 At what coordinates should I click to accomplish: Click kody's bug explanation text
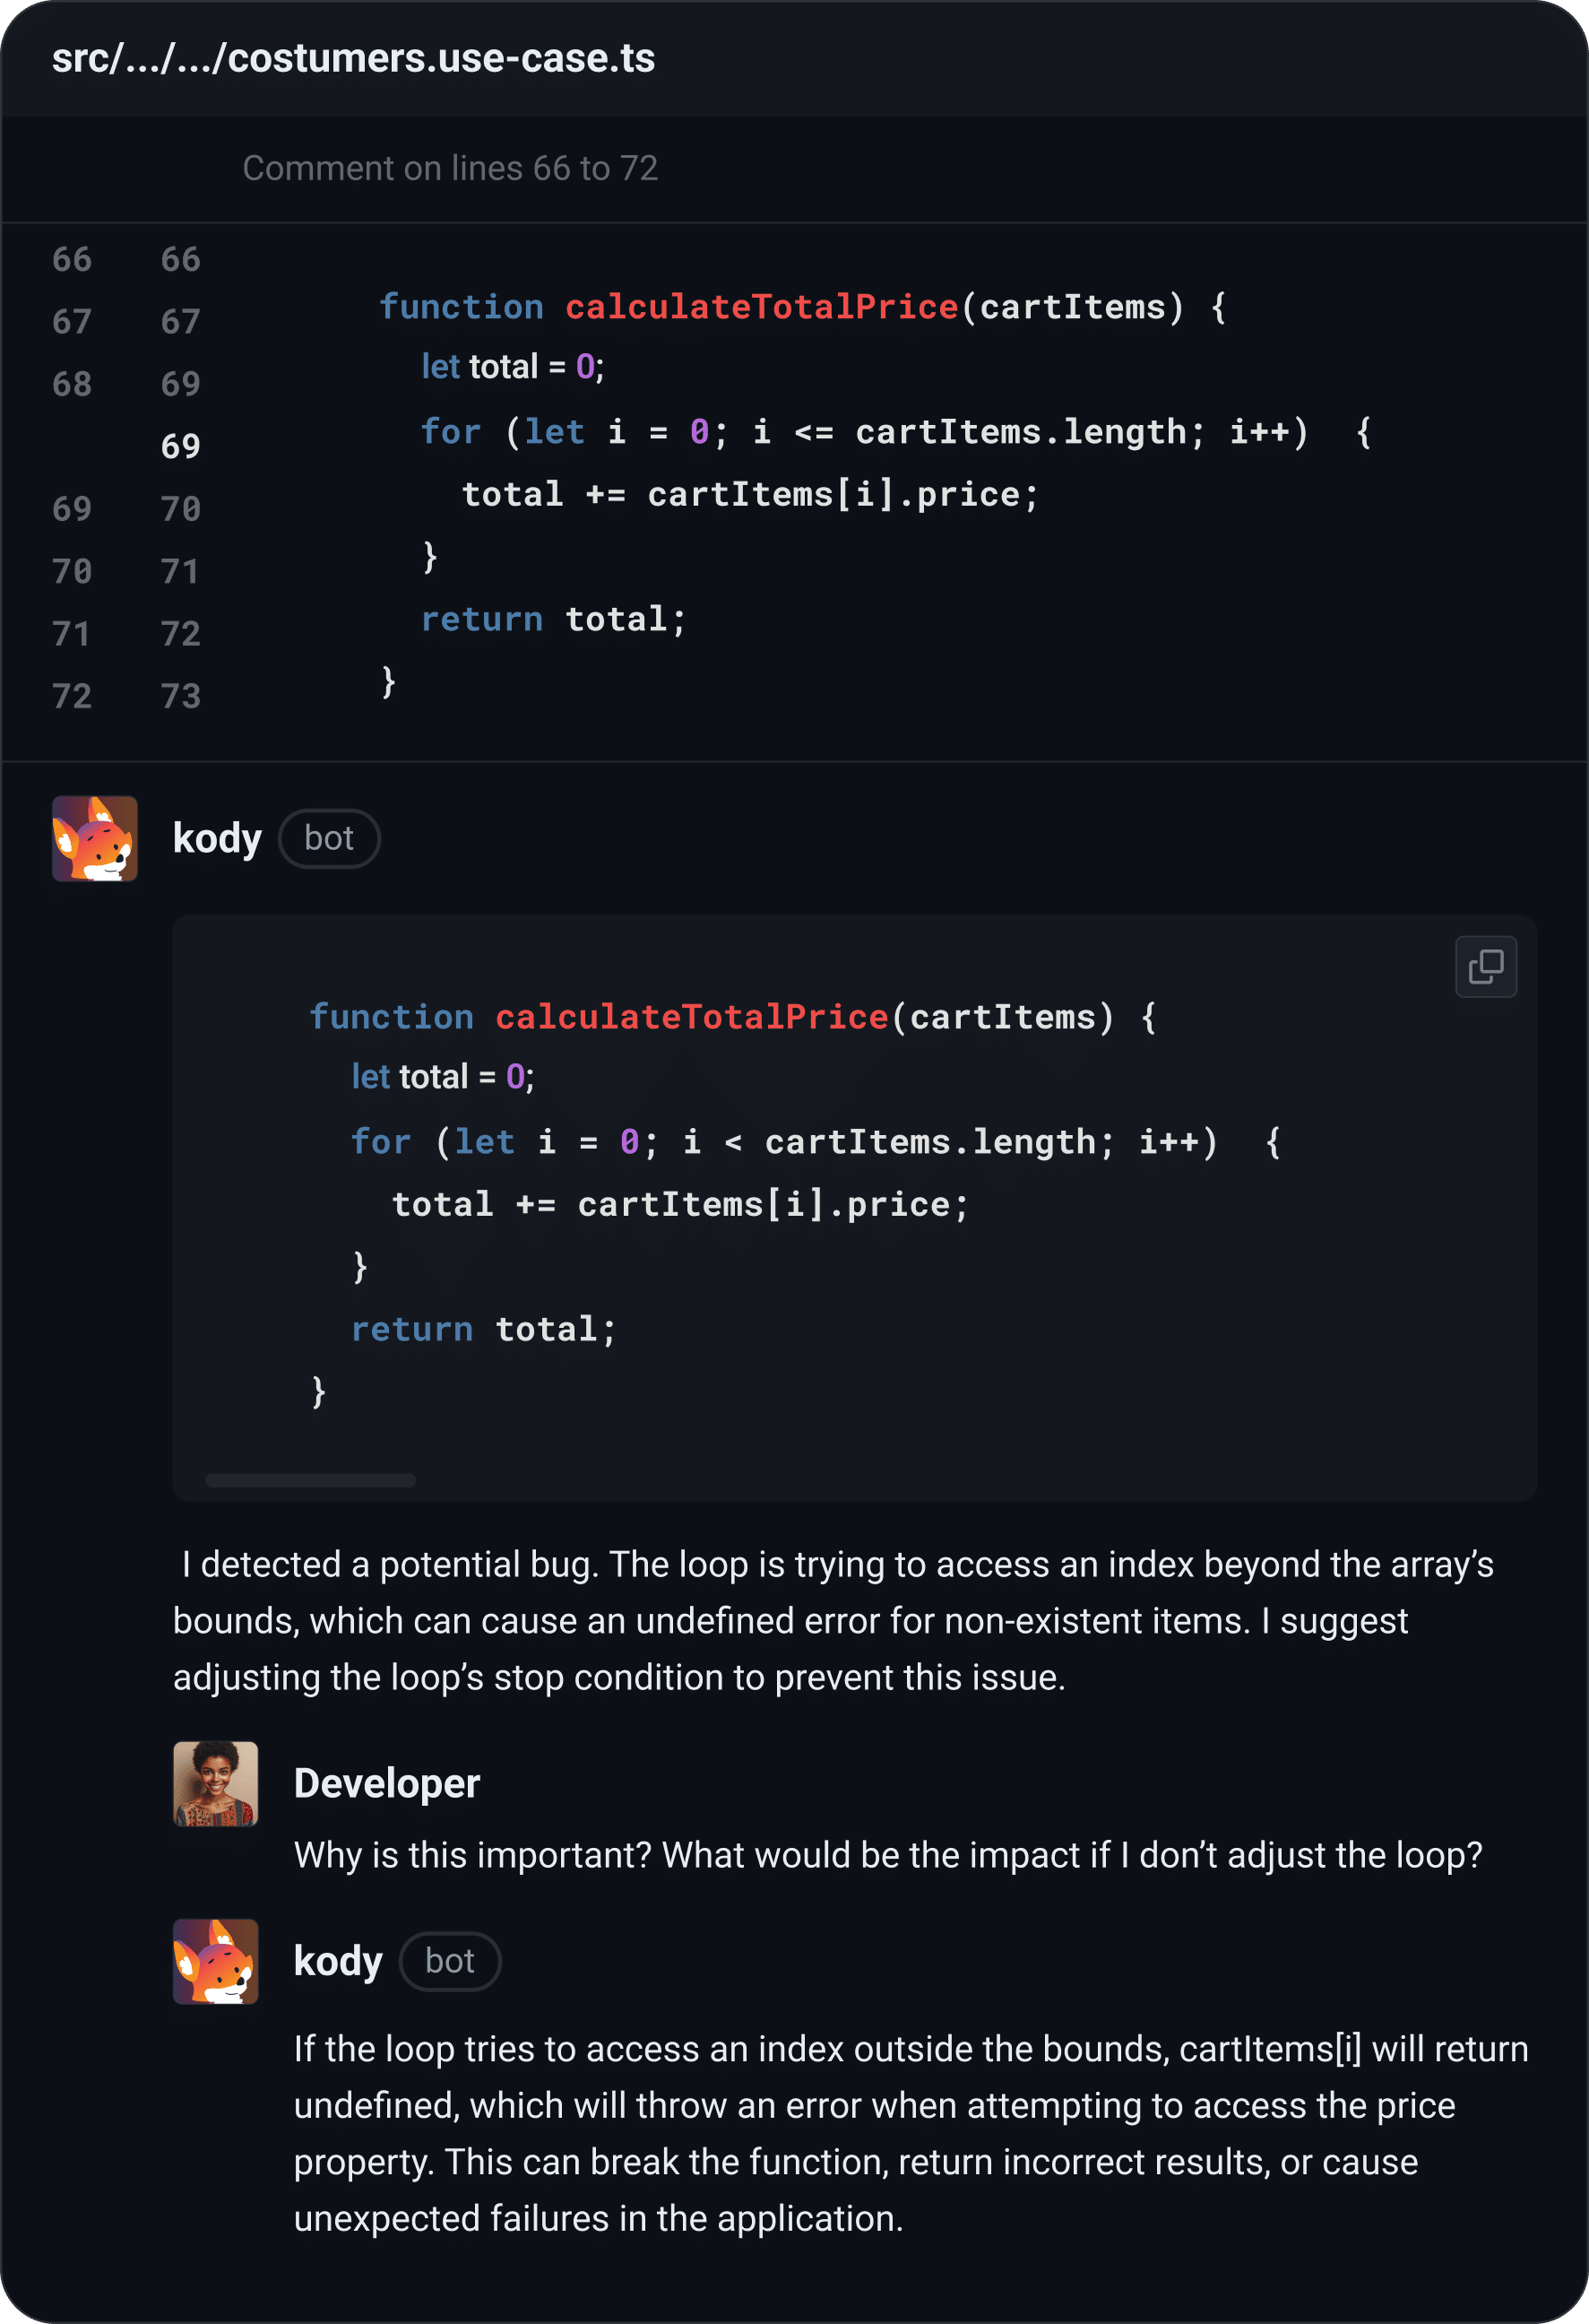pos(830,1621)
